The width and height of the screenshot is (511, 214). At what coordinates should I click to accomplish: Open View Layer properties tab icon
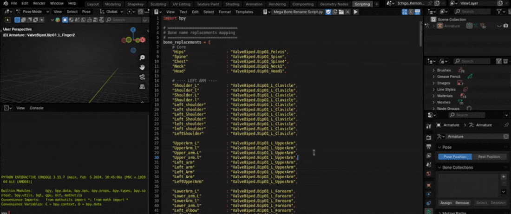pyautogui.click(x=429, y=156)
